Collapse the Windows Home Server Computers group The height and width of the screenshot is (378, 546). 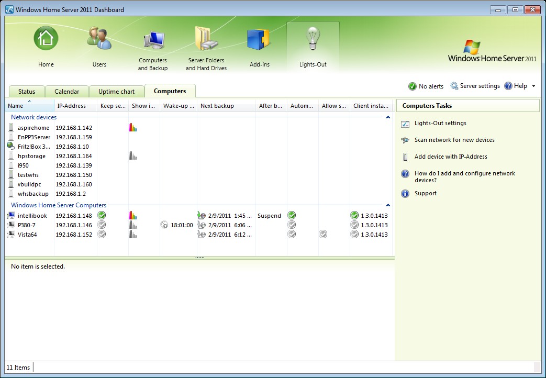point(388,205)
